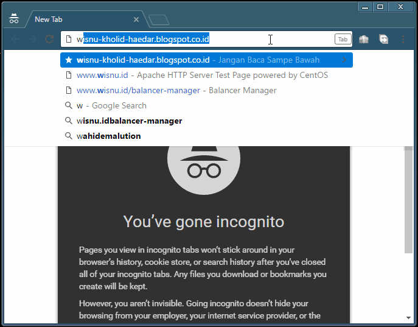
Task: Open the www.wisnu.id Apache test page suggestion
Action: pos(206,76)
